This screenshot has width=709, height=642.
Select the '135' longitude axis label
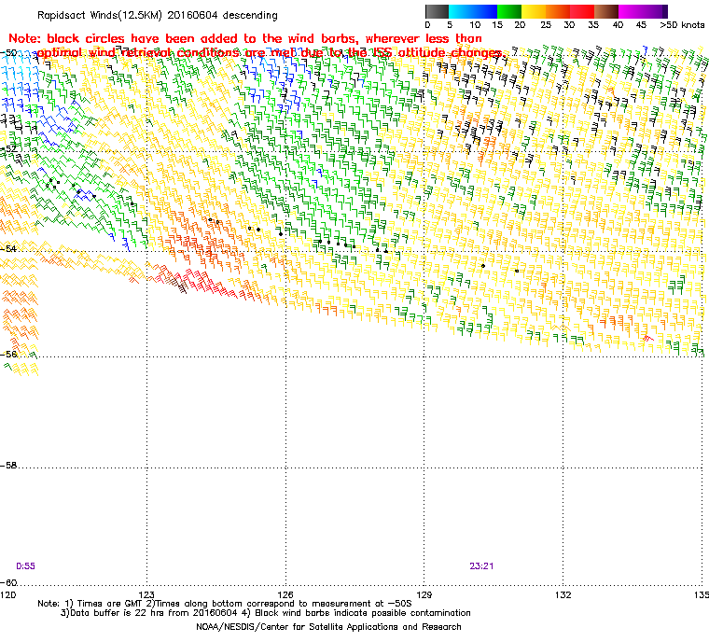coord(701,594)
